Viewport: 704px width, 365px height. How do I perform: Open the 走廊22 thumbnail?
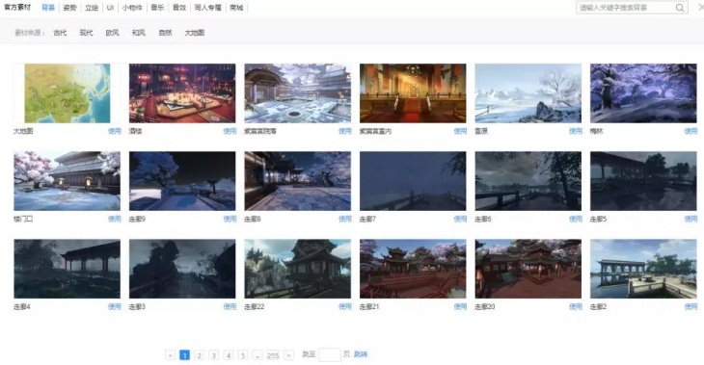click(x=298, y=269)
